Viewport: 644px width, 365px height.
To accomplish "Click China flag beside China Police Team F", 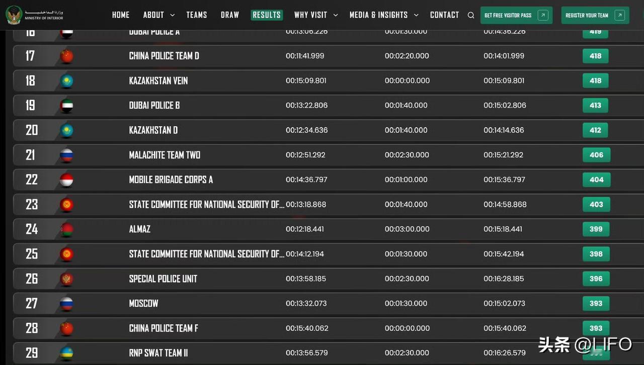I will 66,328.
